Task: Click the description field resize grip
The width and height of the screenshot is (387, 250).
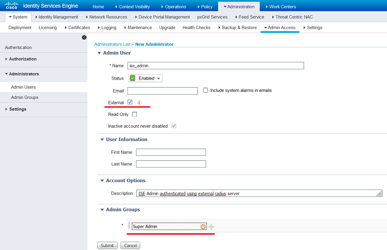Action: tap(379, 194)
